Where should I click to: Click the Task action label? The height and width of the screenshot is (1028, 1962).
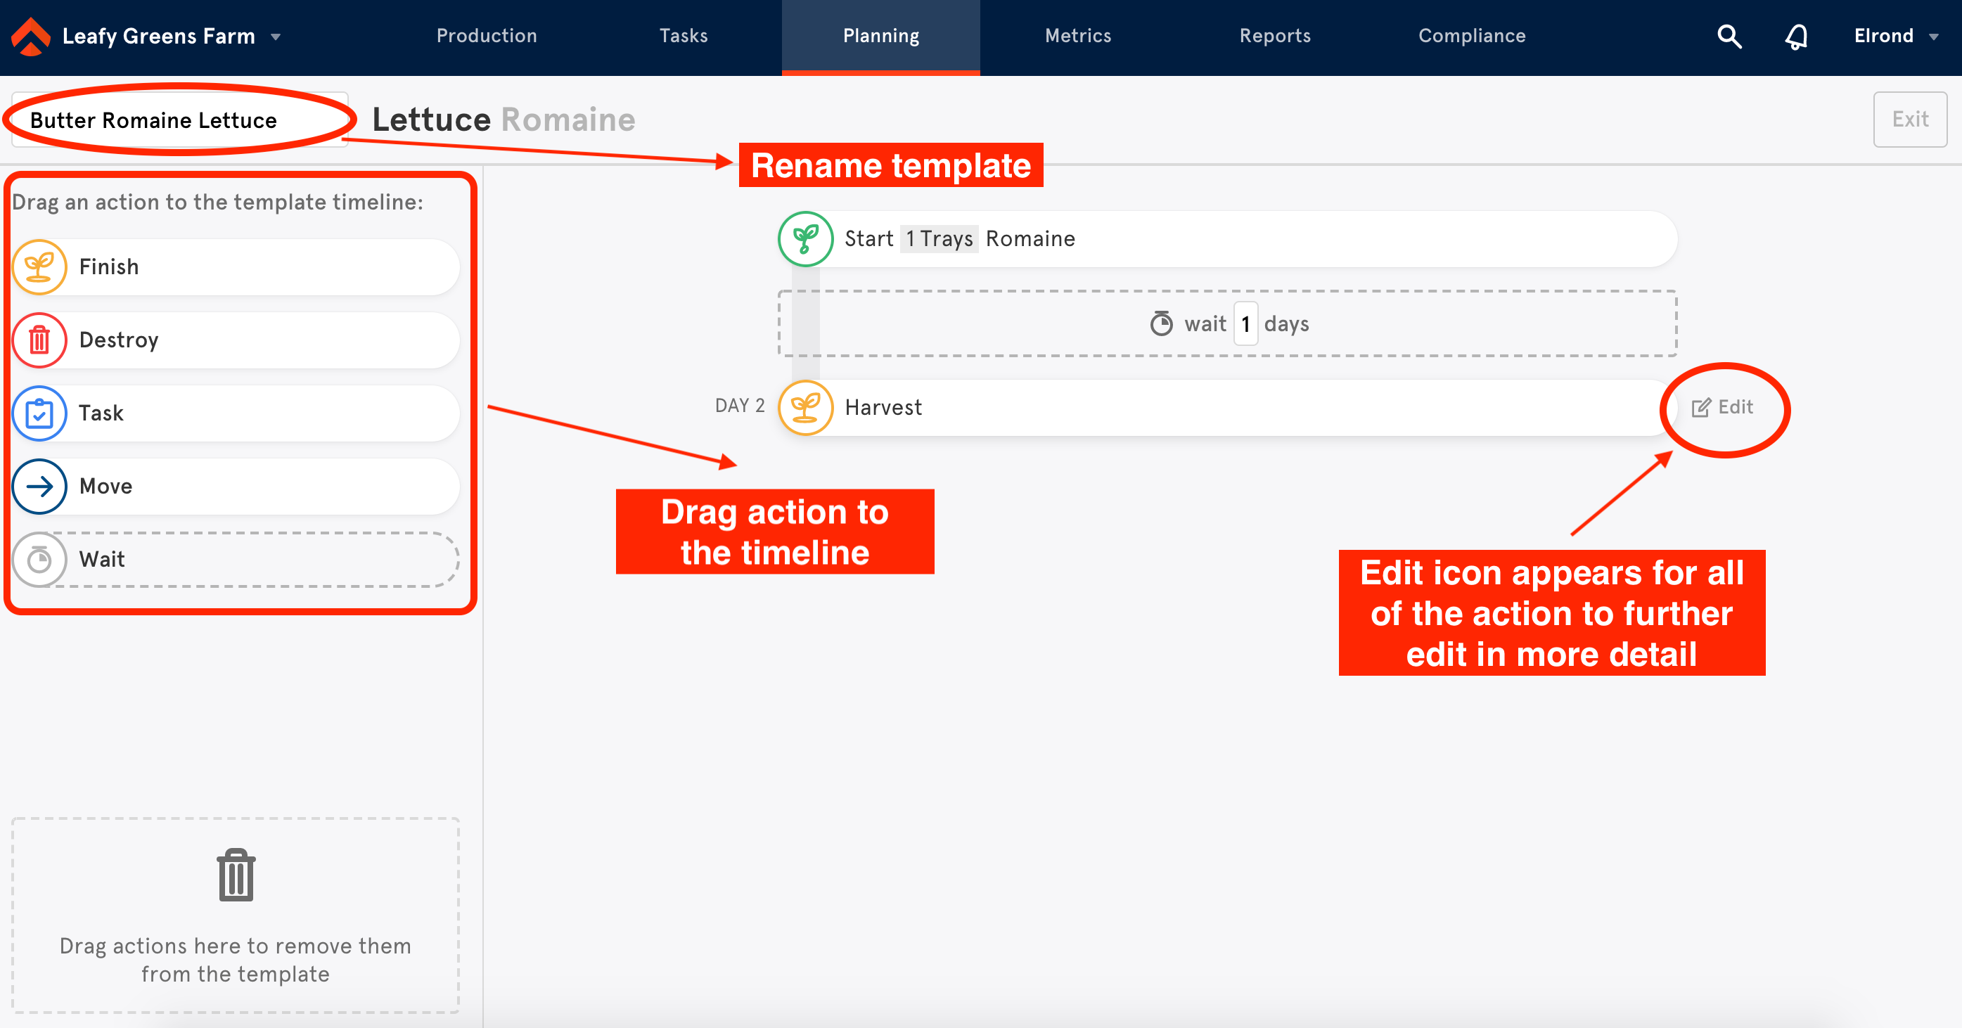click(101, 413)
